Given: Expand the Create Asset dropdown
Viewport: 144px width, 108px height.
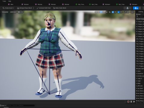Looking at the screenshot, I should 8,8.
